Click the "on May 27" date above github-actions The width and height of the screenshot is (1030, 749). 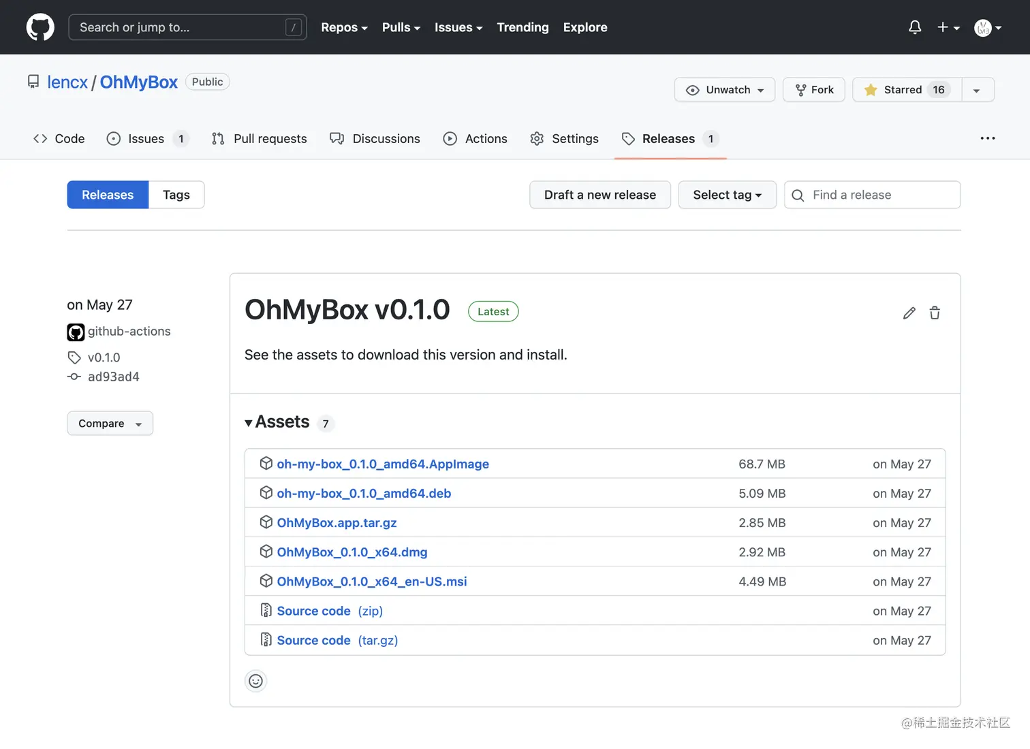point(99,305)
